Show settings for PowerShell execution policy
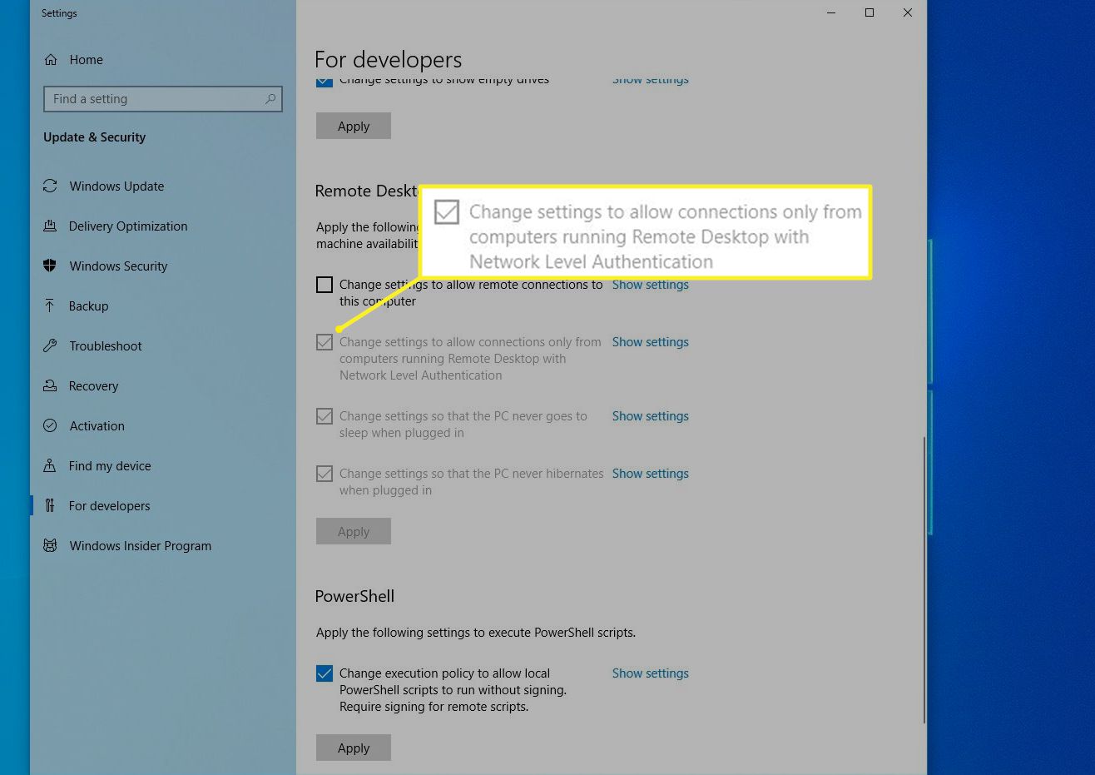This screenshot has width=1095, height=775. point(651,673)
